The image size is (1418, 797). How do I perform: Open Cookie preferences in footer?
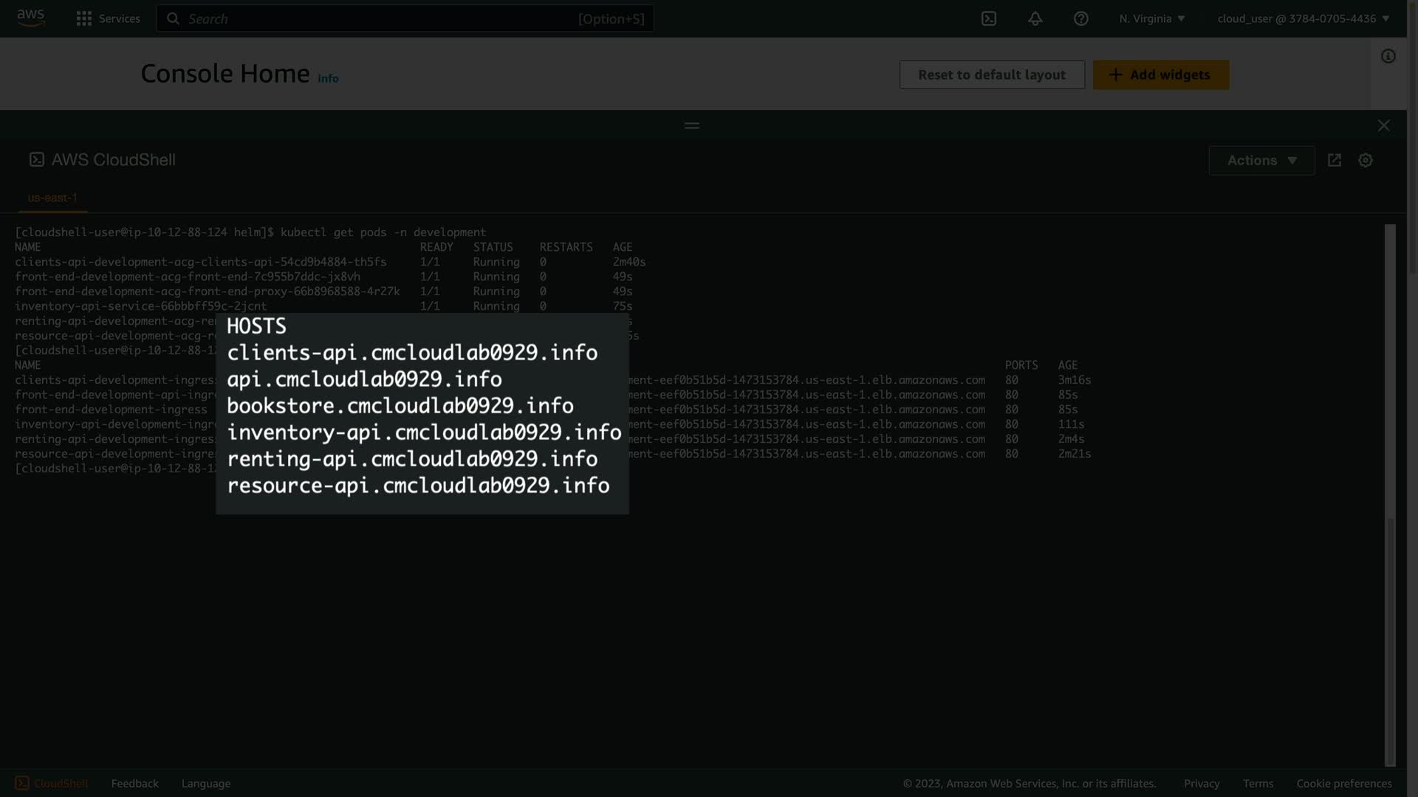(1343, 783)
